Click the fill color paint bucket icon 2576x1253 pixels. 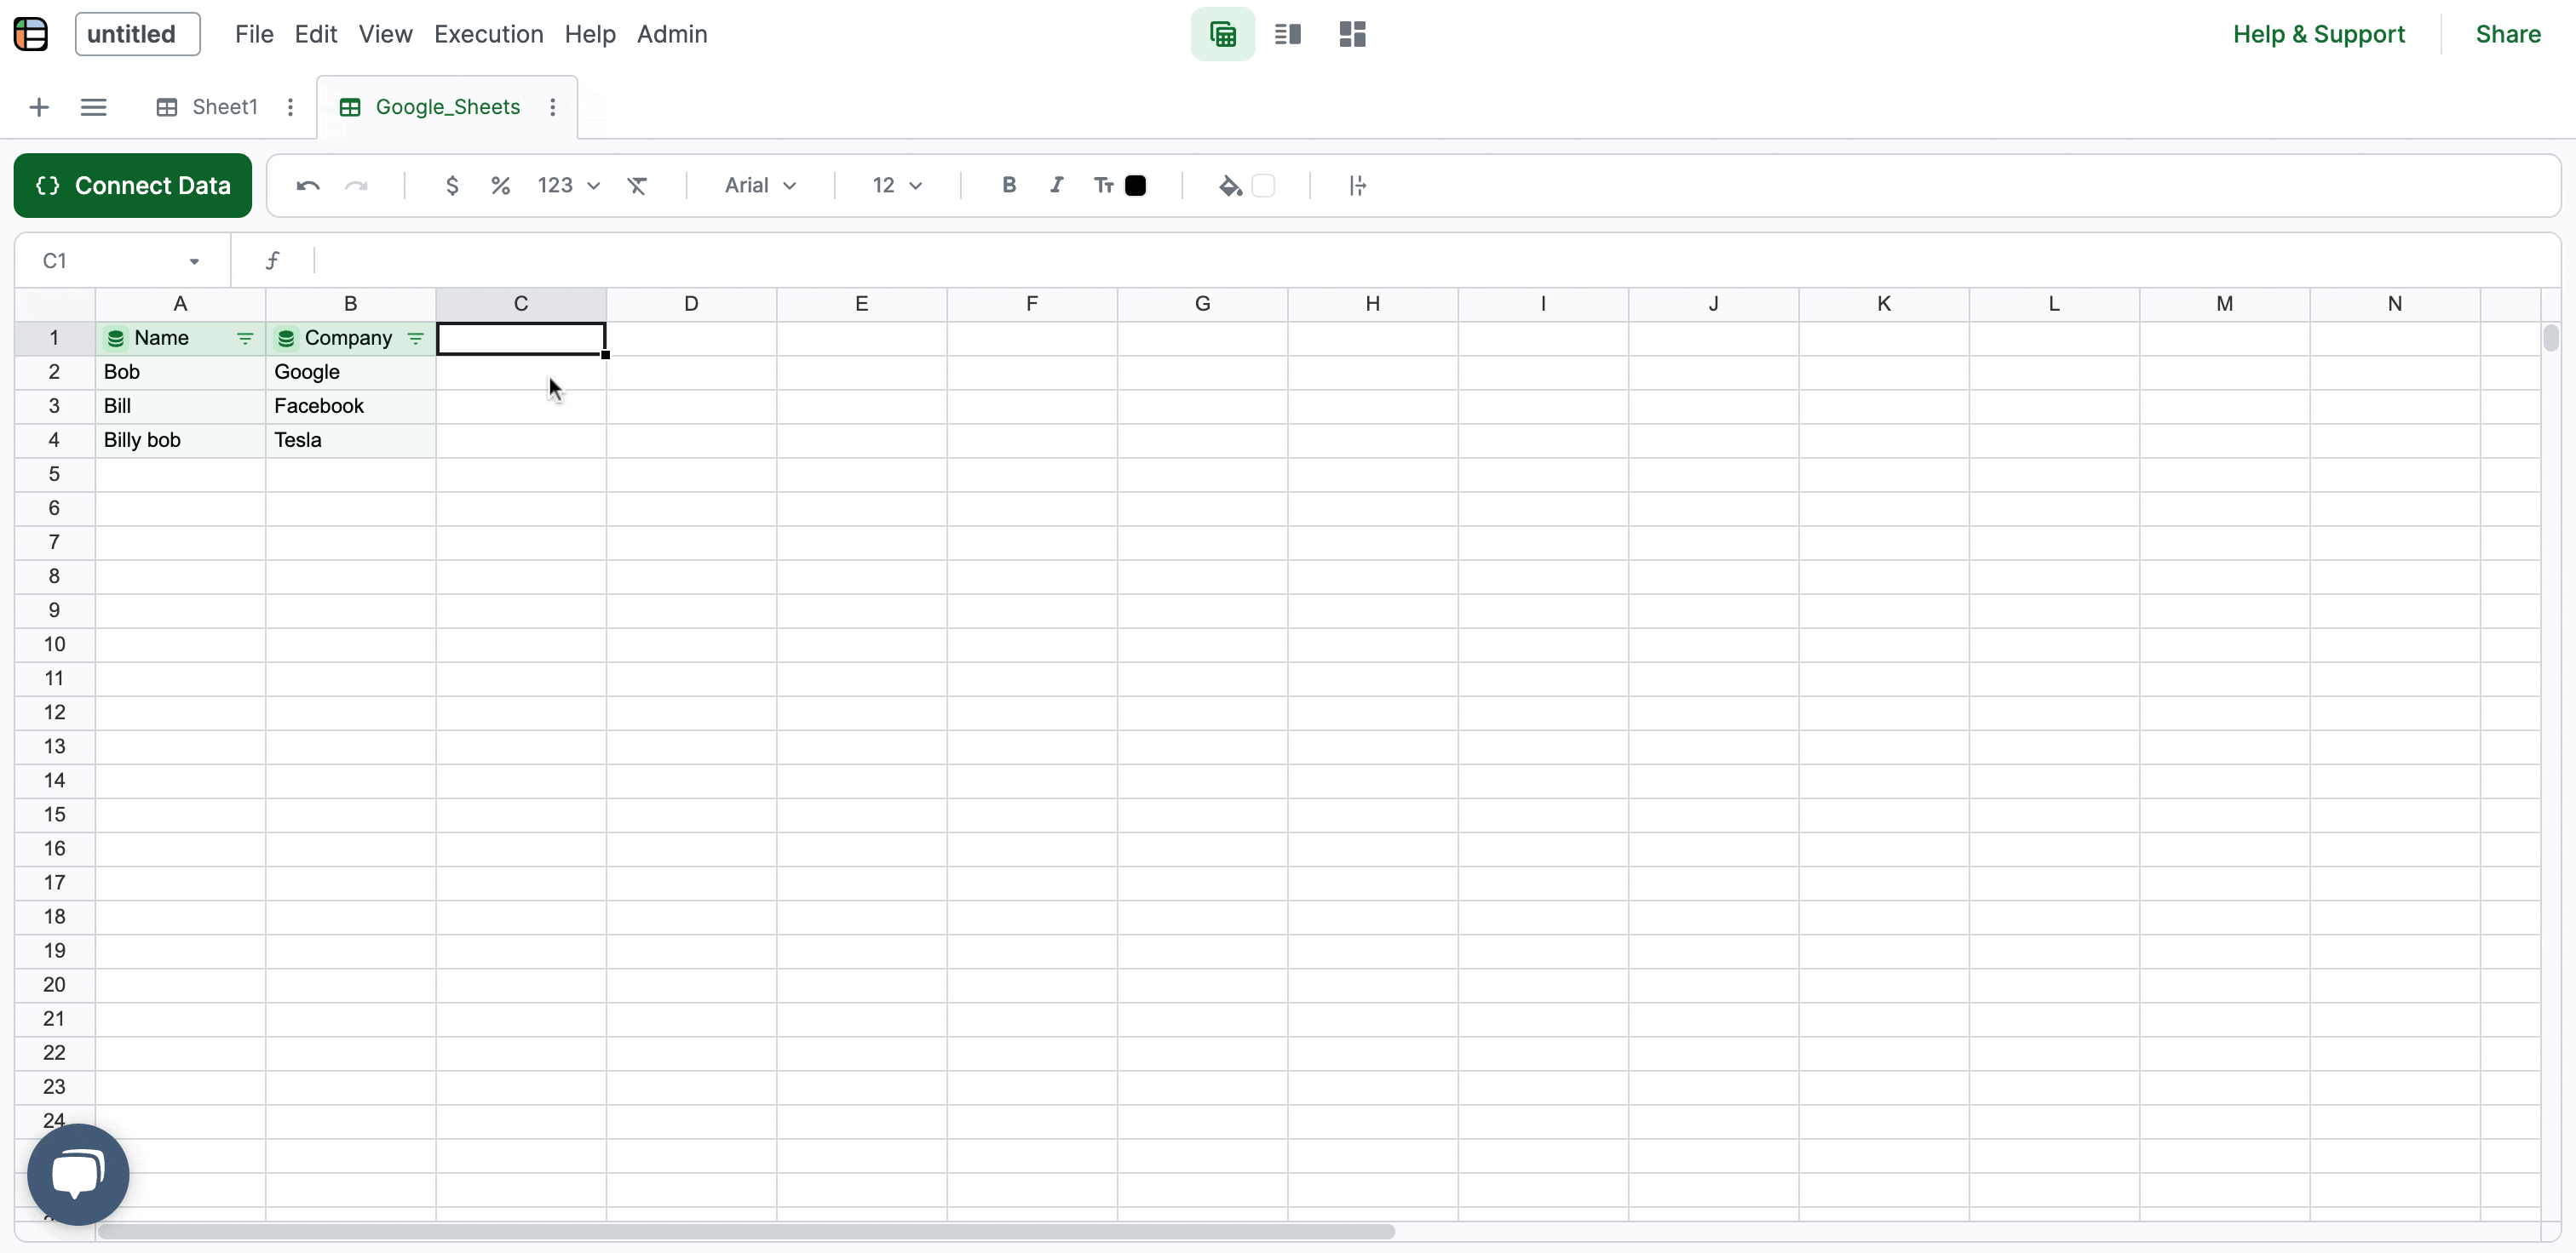[1231, 186]
